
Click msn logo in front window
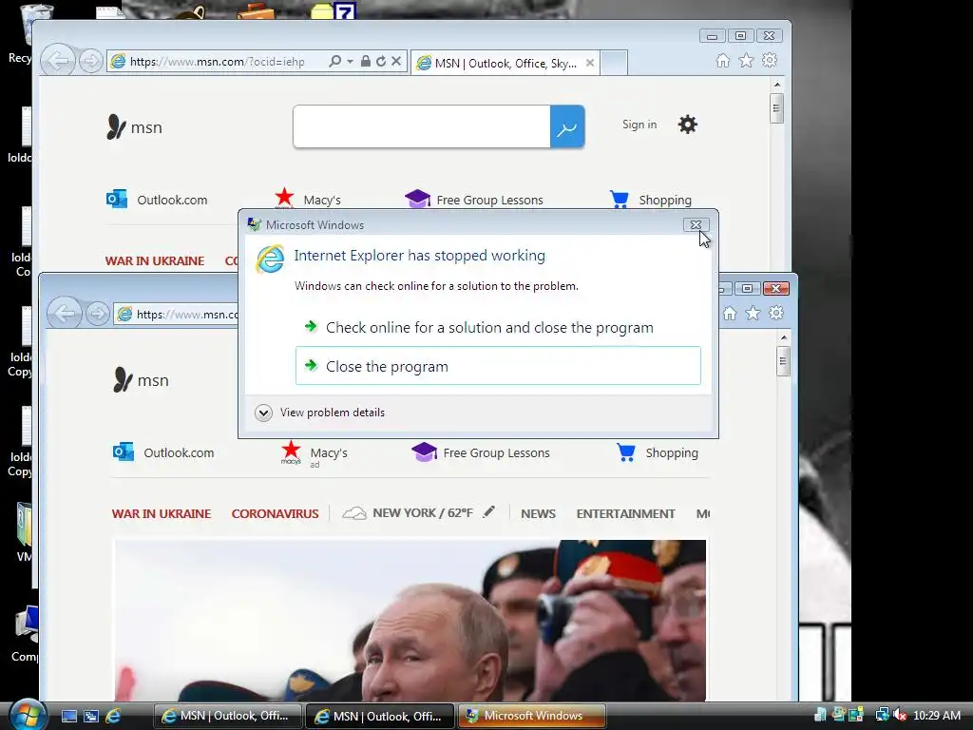point(141,379)
